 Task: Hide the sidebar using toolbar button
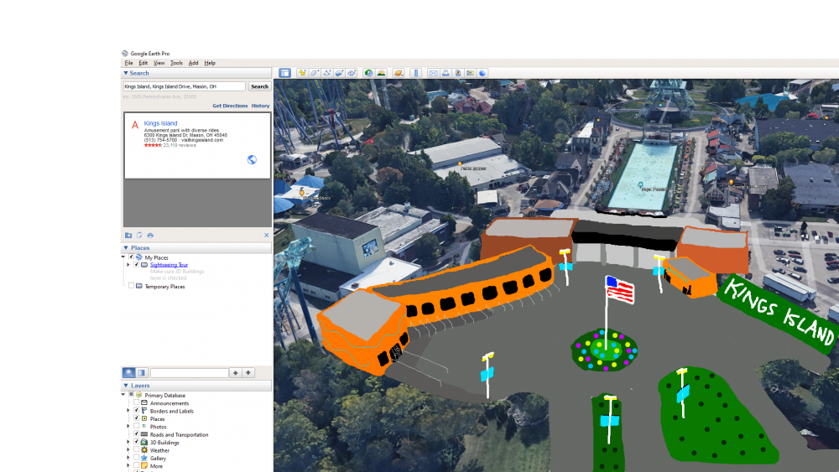[x=284, y=73]
